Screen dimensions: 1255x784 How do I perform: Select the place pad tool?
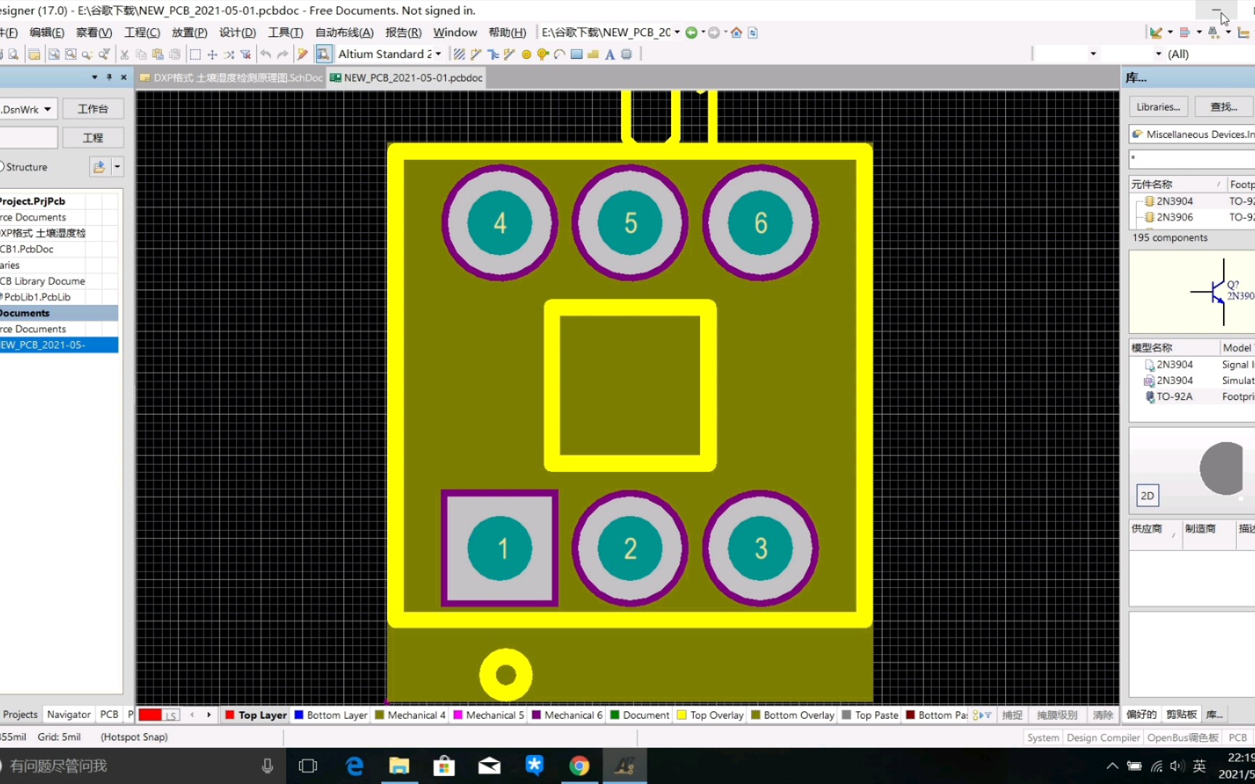526,54
